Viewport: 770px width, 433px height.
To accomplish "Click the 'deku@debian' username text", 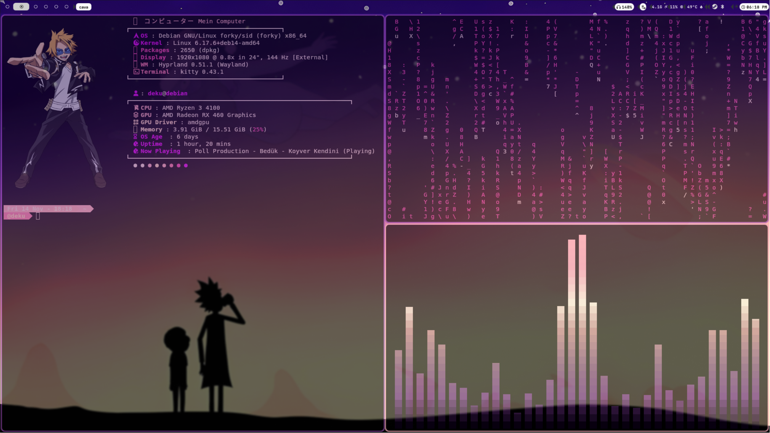I will coord(168,93).
